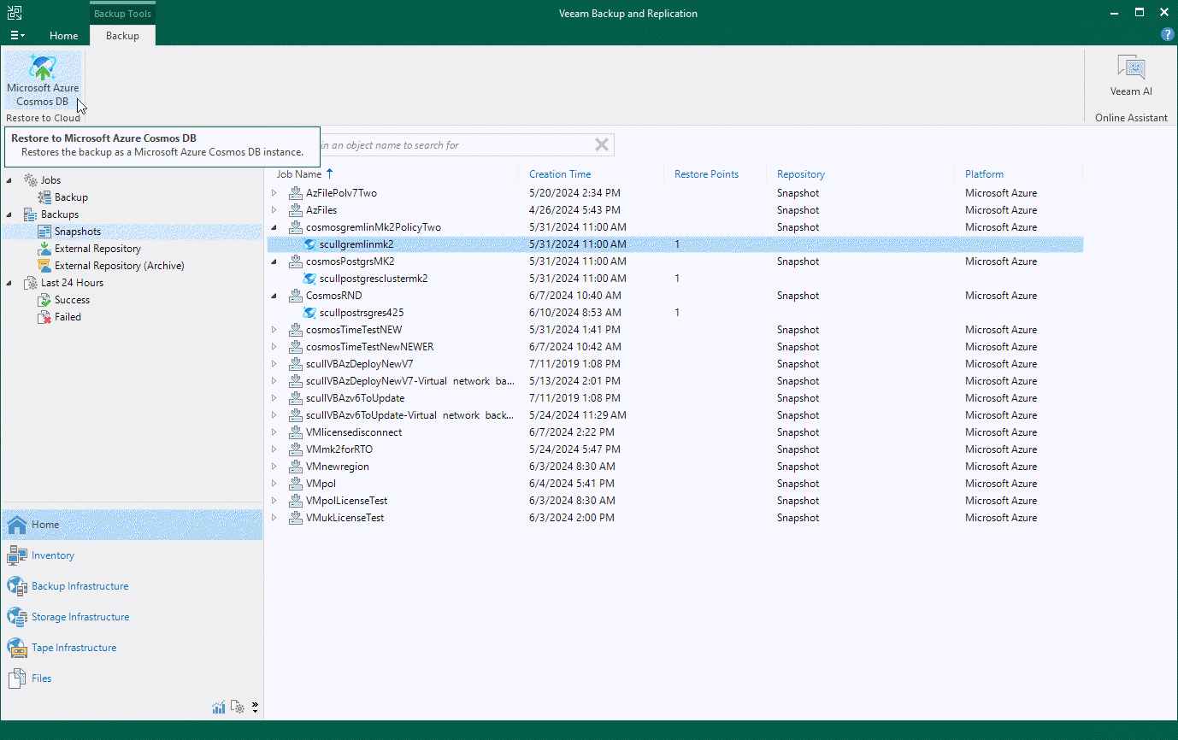Select scullVBAzDeployNewV7-Virtual network backup row

point(675,381)
